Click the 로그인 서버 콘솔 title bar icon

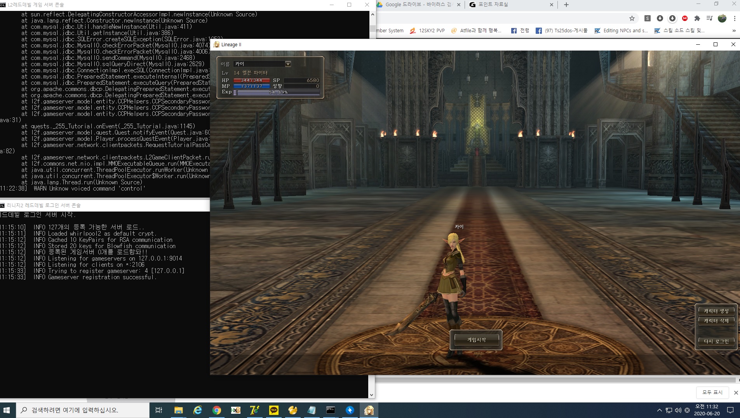3,205
